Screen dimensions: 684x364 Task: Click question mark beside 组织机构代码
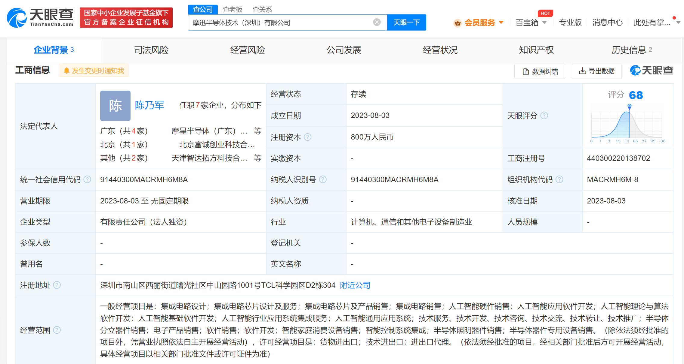pyautogui.click(x=560, y=179)
